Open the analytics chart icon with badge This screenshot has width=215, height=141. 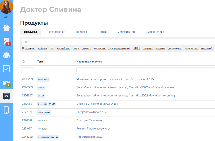[6, 41]
